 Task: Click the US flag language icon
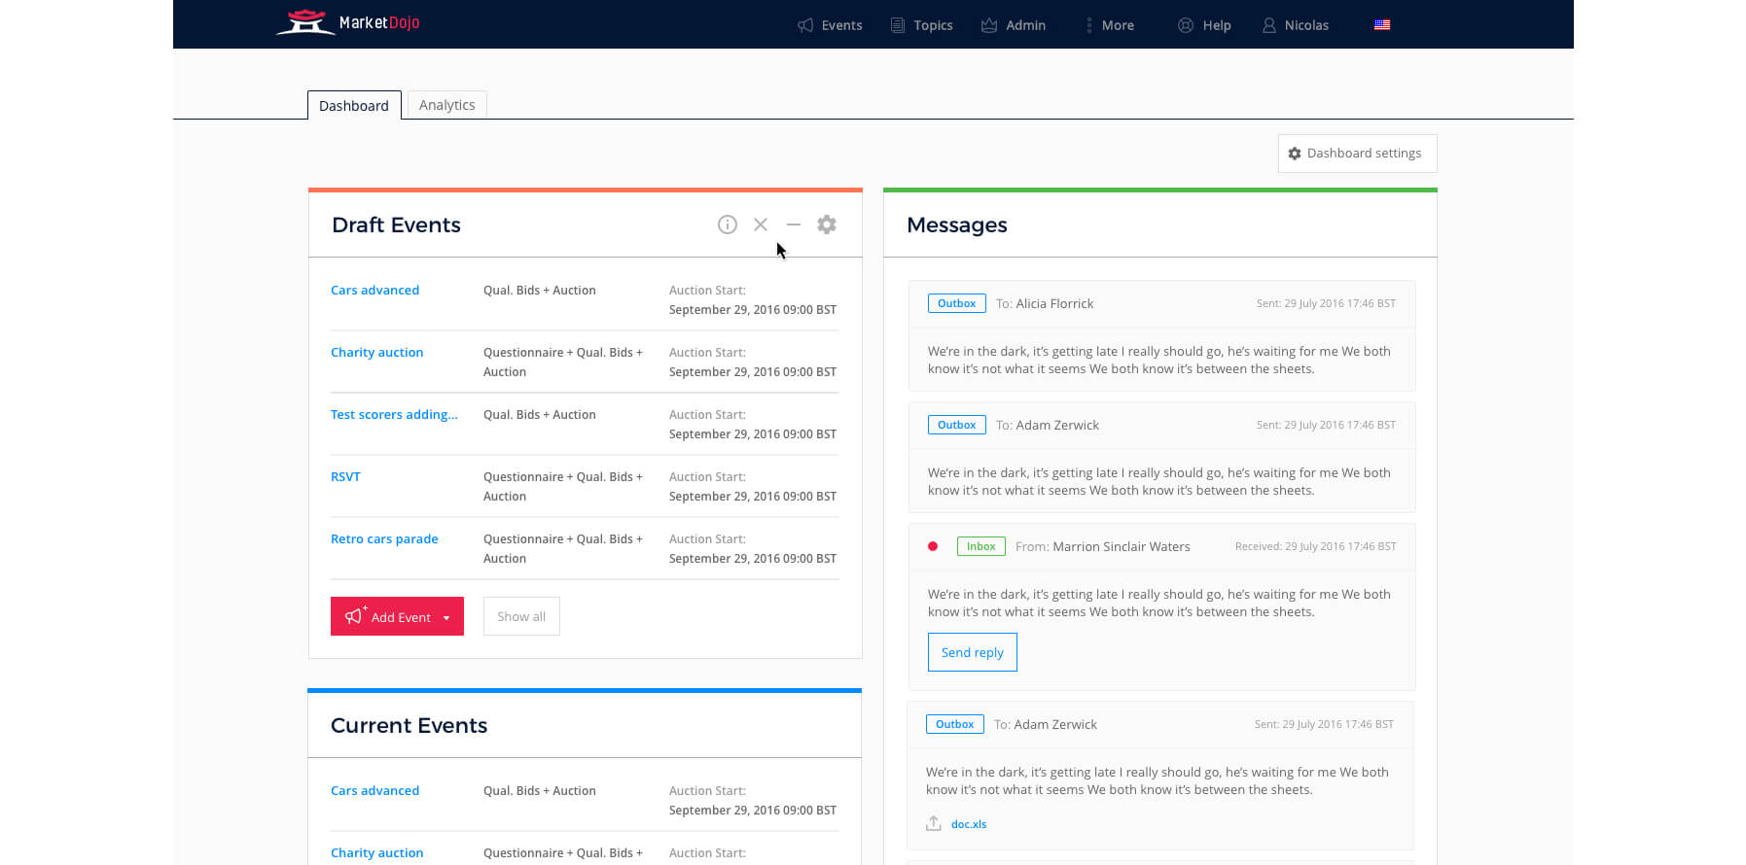(x=1381, y=25)
